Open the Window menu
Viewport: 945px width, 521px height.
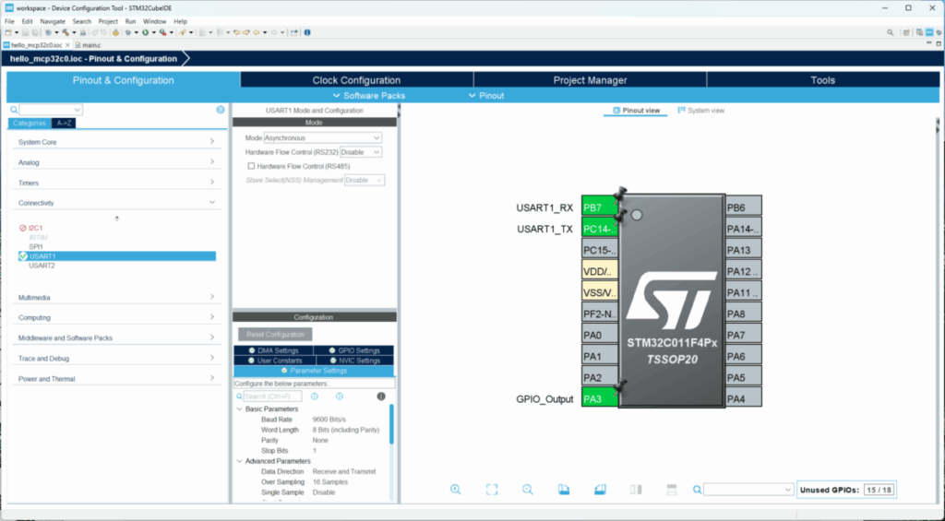(x=154, y=21)
